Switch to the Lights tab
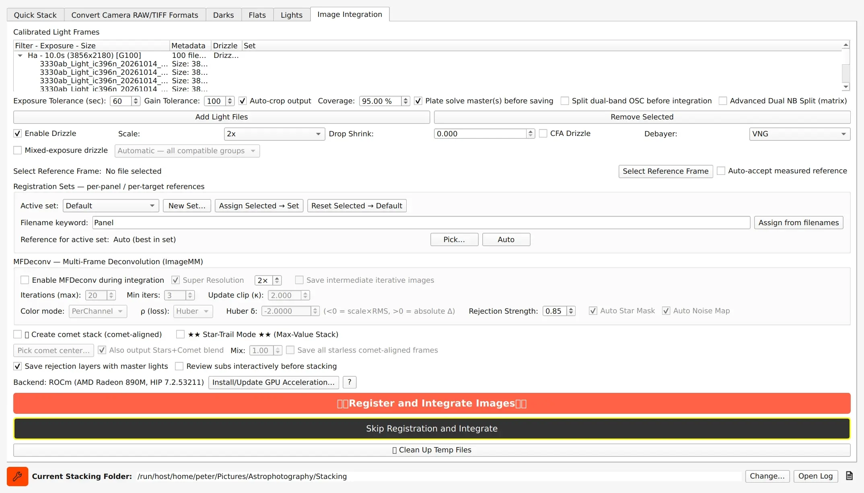 292,15
